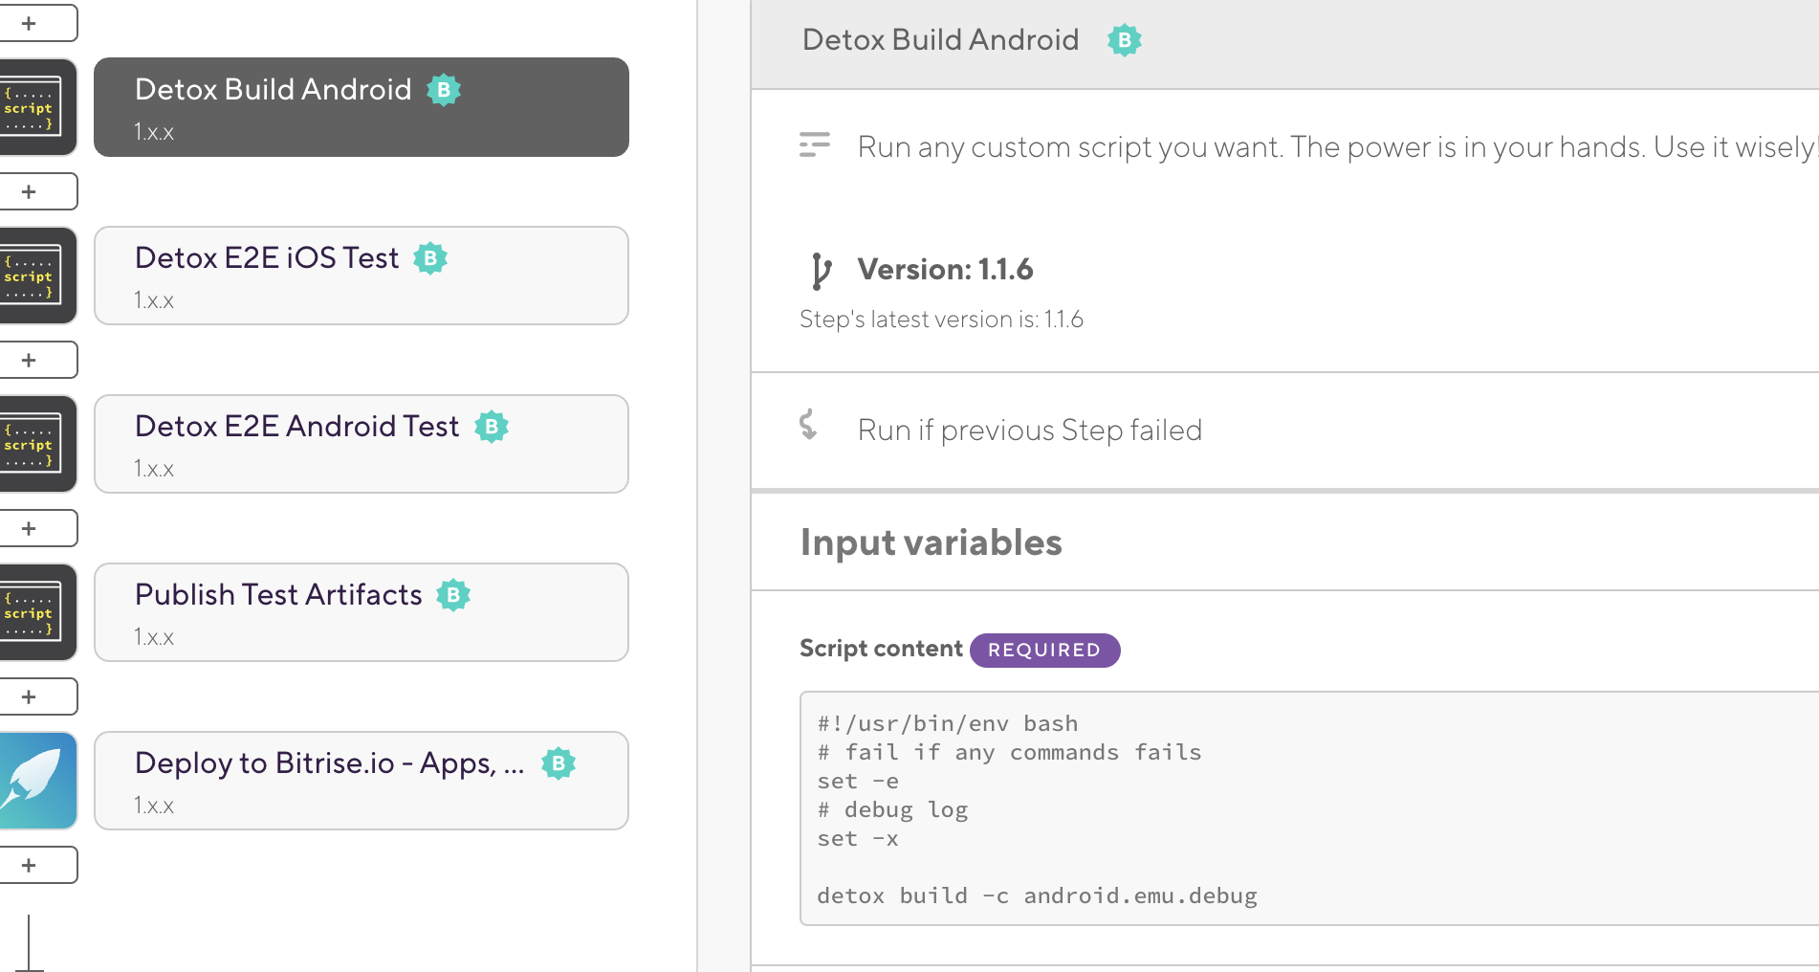Click the "# debug log" comment line
1819x972 pixels.
pos(892,809)
